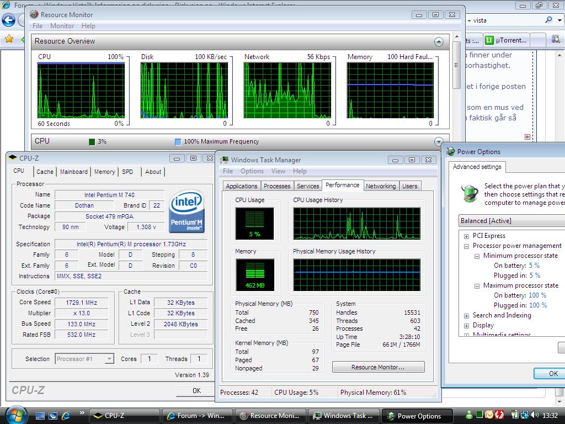
Task: Click the Resource Monitor title icon
Action: point(34,14)
